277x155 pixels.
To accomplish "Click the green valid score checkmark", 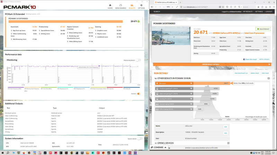I will coord(139,21).
